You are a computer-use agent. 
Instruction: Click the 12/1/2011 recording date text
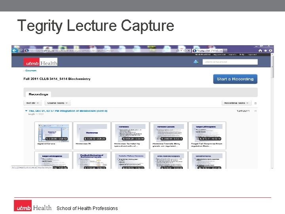pyautogui.click(x=243, y=111)
